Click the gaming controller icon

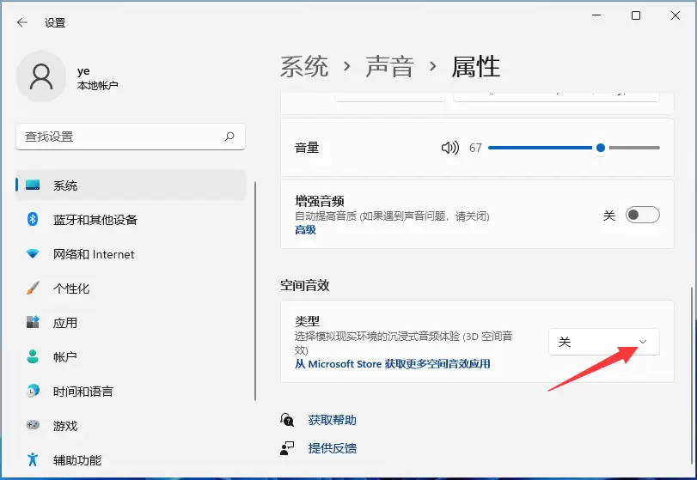(x=33, y=425)
